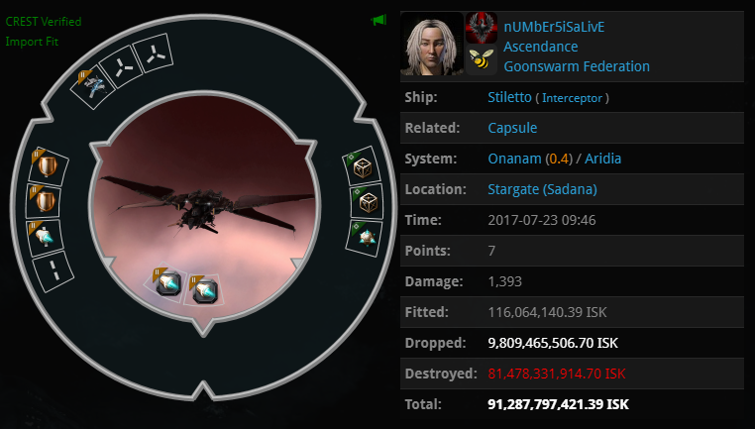Open pilot nUMbEr5iSaLivE profile link

[x=554, y=27]
